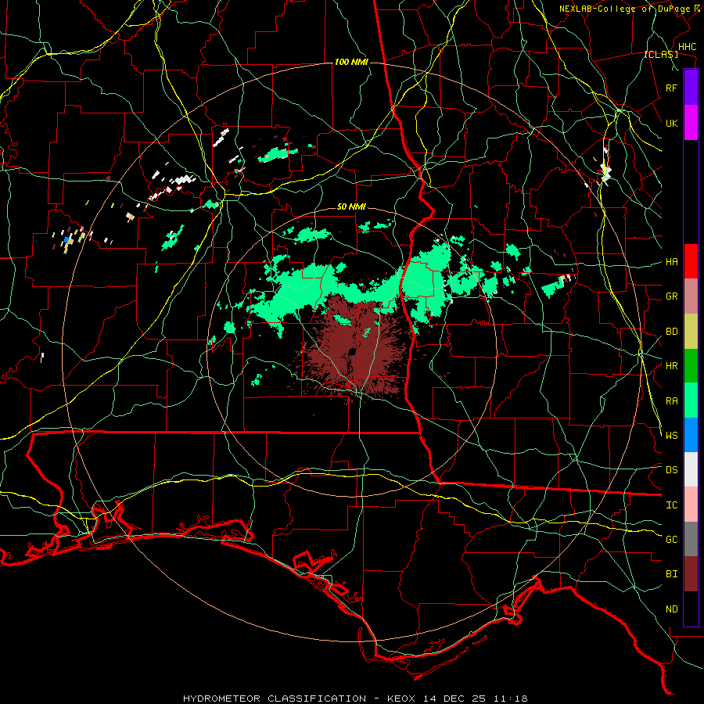Click the GR legend color swatch
This screenshot has height=704, width=704.
691,296
